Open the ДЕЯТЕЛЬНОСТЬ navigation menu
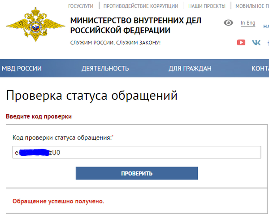This screenshot has width=269, height=215. pos(105,68)
